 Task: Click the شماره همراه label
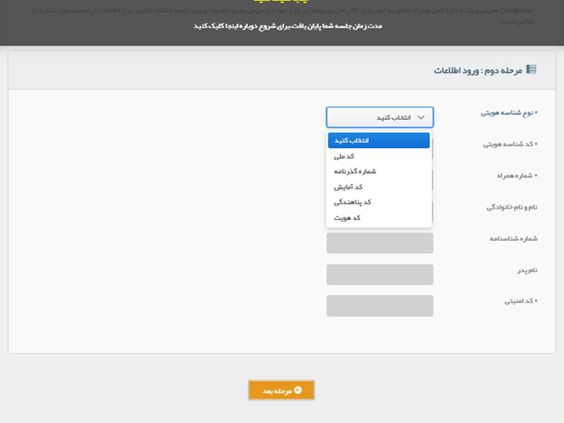[x=517, y=176]
